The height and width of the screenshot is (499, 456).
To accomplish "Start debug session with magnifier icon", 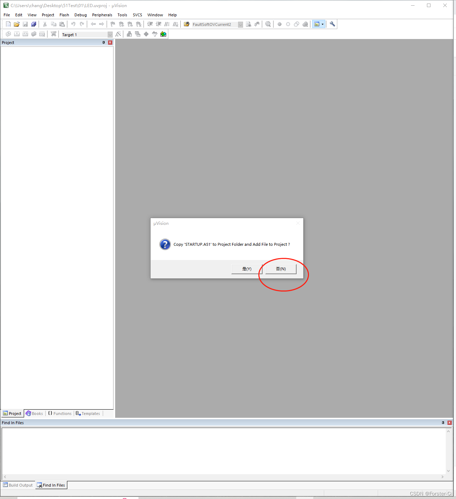I will point(268,24).
